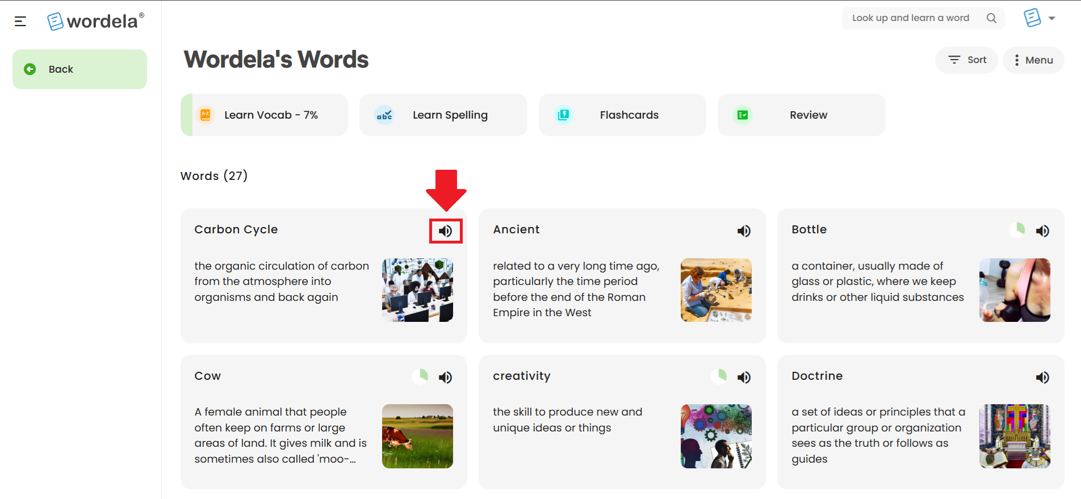Play pronunciation of Ancient
Viewport: 1081px width, 499px height.
tap(744, 231)
